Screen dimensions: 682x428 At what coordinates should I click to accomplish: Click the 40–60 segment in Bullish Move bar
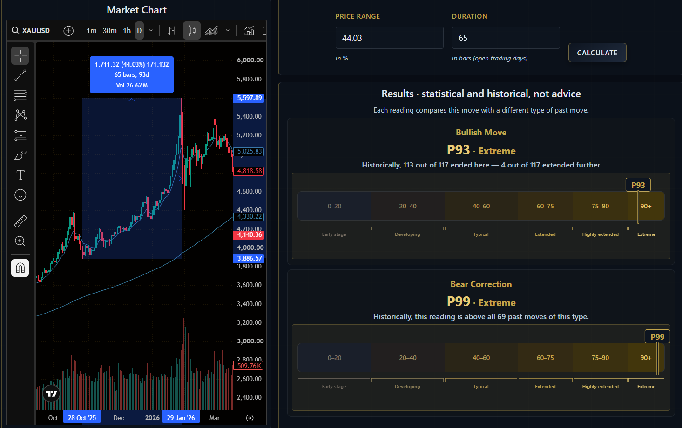pyautogui.click(x=481, y=206)
